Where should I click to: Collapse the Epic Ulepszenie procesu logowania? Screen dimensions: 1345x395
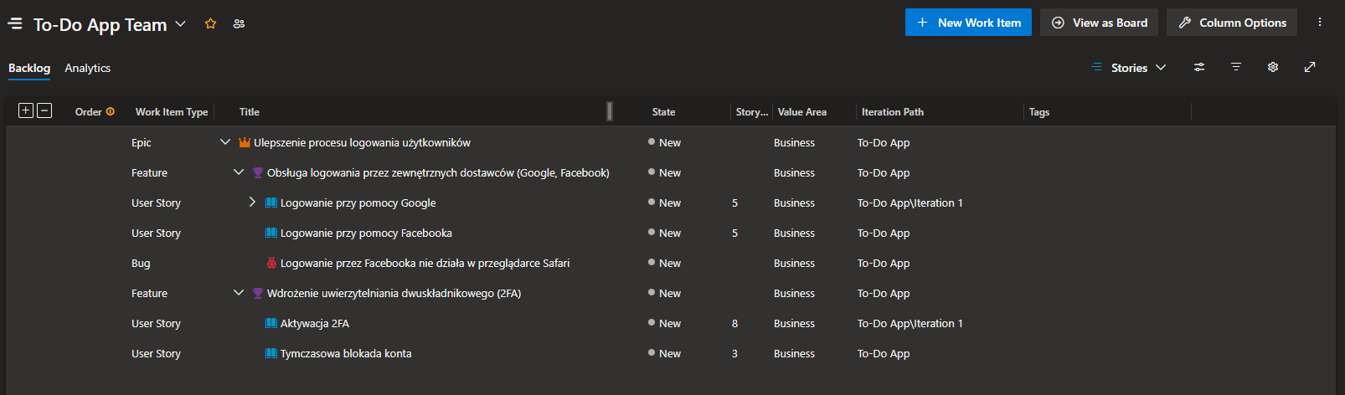pos(224,142)
